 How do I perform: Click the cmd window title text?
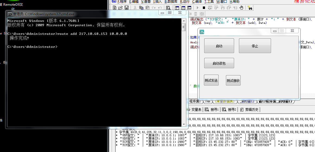click(x=44, y=14)
